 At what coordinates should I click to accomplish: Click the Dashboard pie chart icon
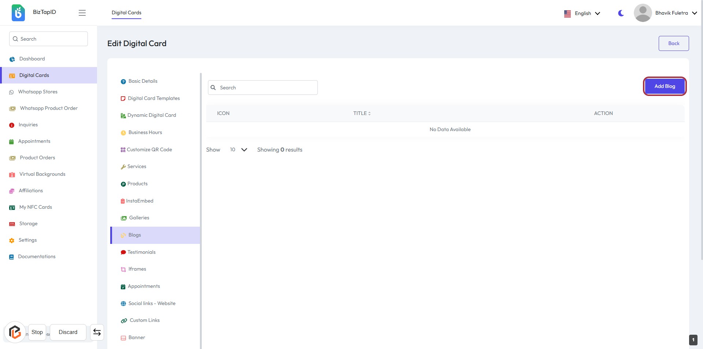[12, 59]
